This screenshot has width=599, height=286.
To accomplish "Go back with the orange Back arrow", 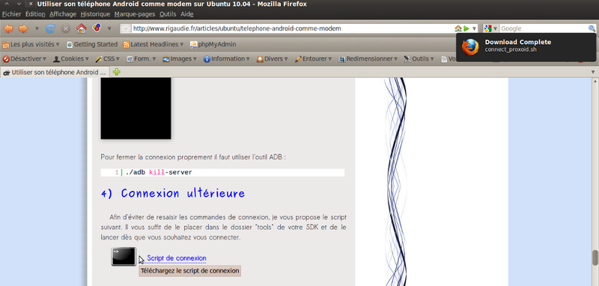I will coord(8,28).
